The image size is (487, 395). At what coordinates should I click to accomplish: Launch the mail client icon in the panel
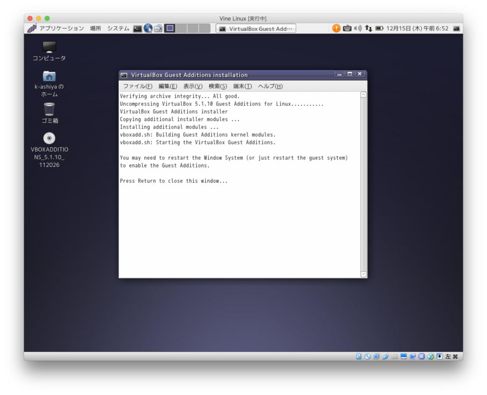(x=158, y=28)
